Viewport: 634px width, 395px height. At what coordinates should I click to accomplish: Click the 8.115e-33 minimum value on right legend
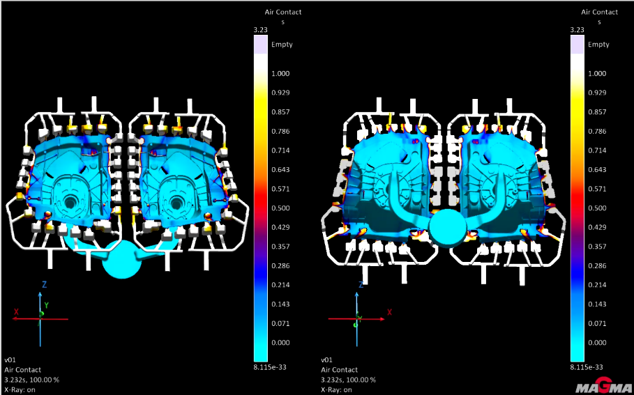coord(584,366)
